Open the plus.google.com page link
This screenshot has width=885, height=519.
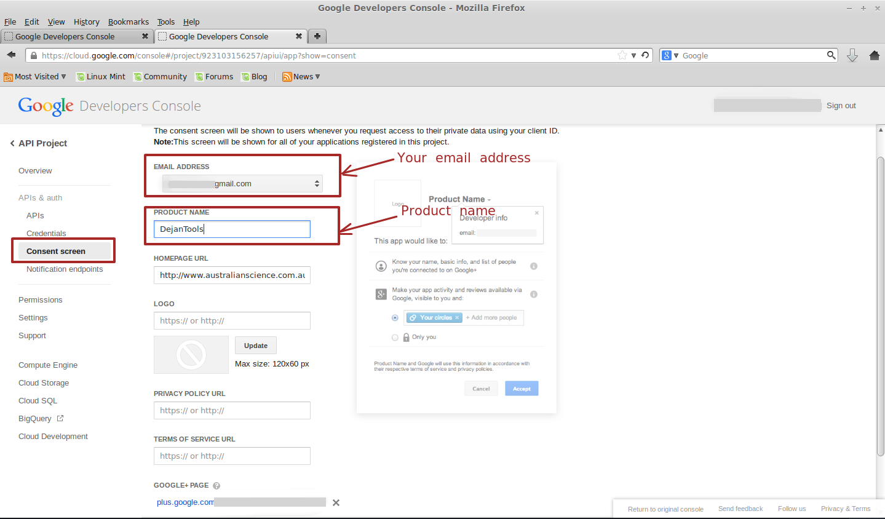point(185,502)
